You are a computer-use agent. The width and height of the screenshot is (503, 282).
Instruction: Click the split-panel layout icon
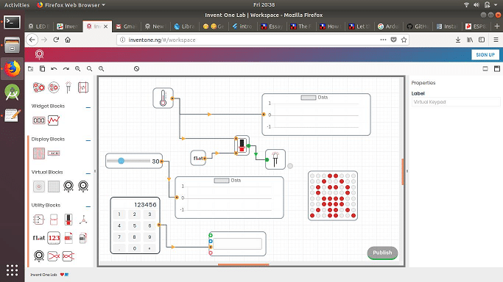[497, 69]
